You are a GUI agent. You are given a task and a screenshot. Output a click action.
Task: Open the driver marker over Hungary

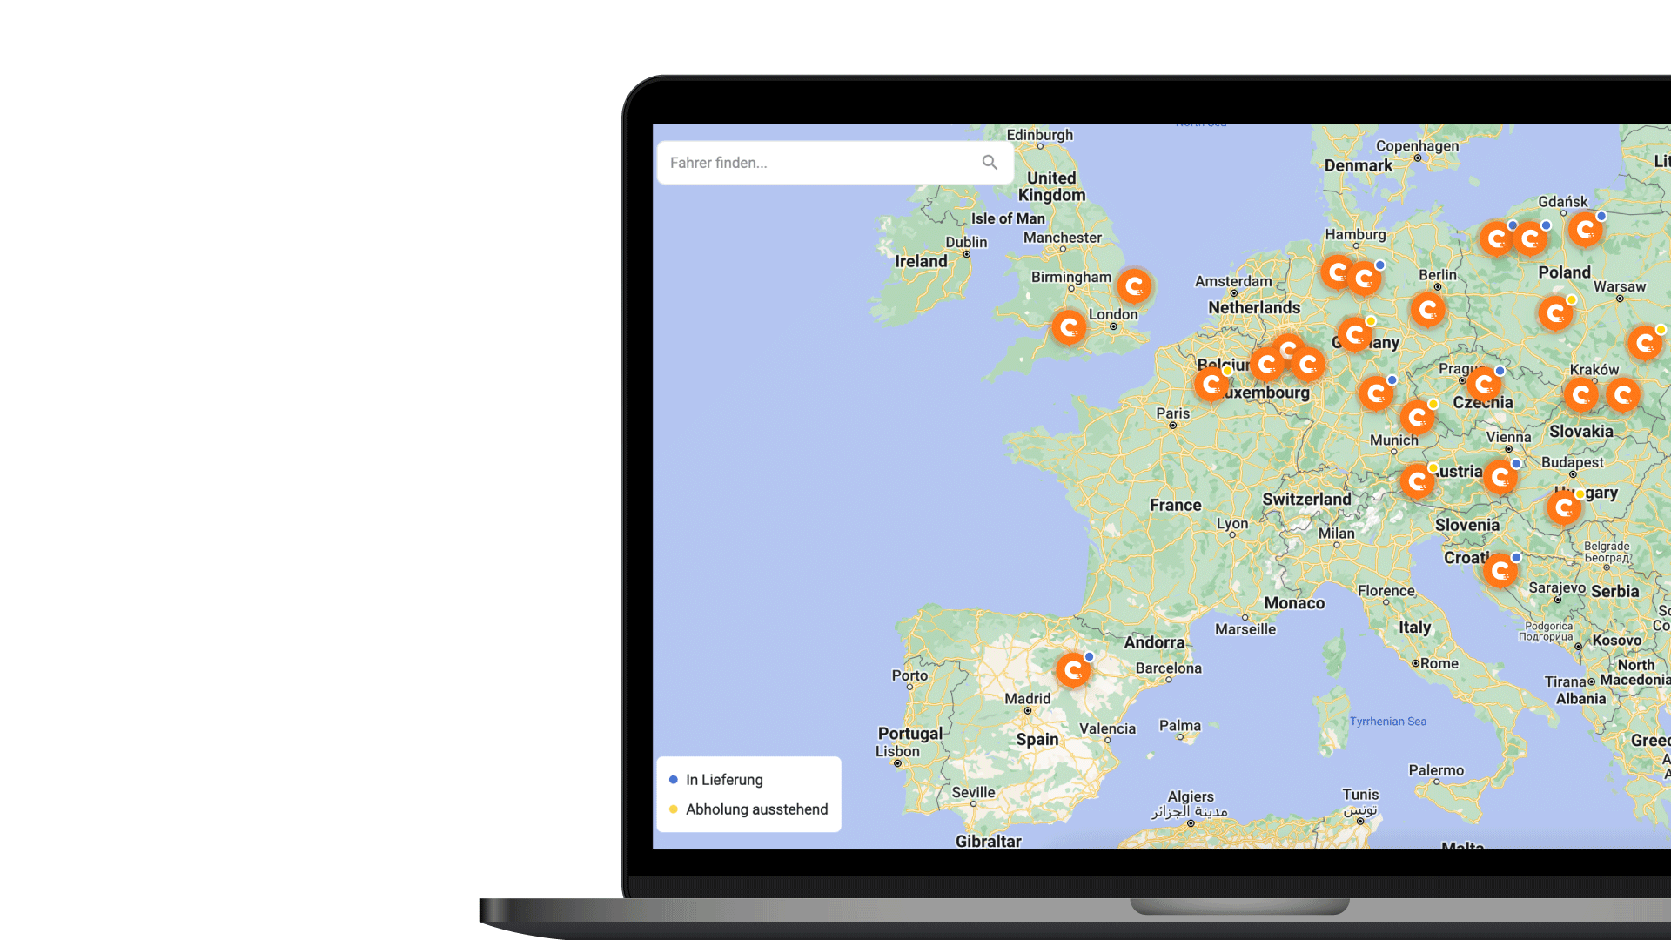tap(1564, 507)
